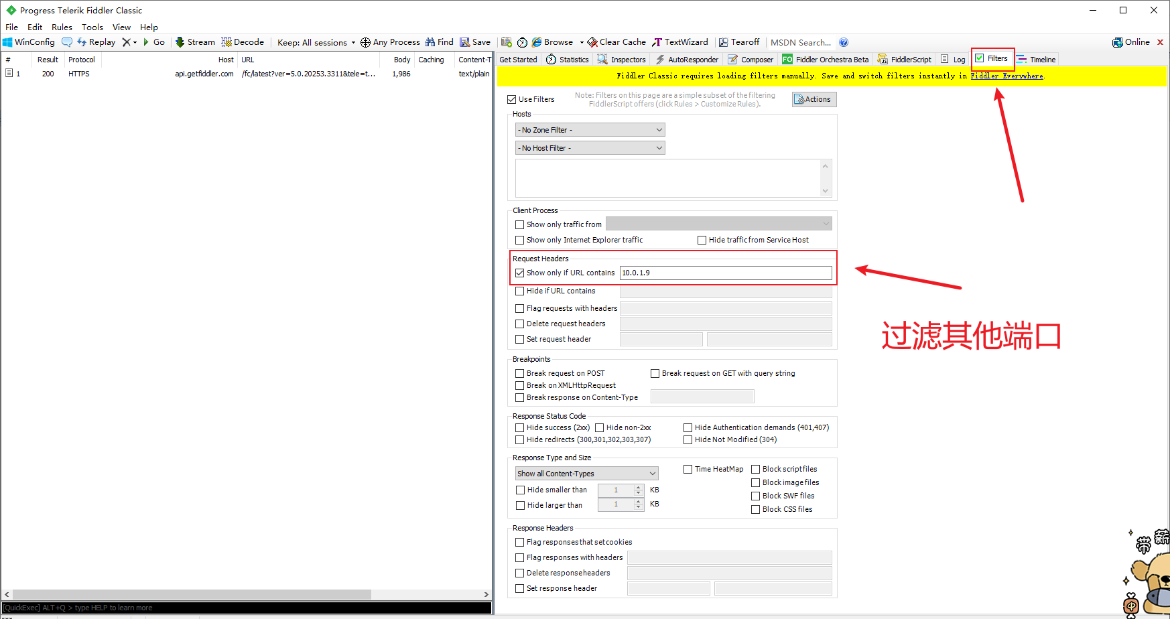Enable Hide if URL contains checkbox
The width and height of the screenshot is (1170, 619).
point(519,291)
